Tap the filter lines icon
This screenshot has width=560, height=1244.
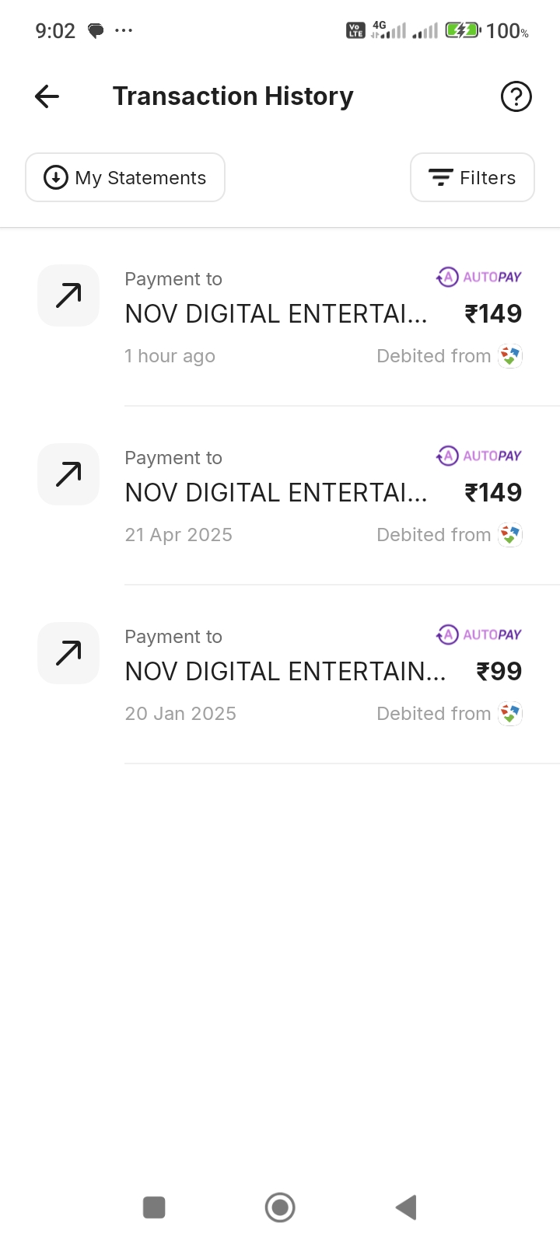[441, 178]
